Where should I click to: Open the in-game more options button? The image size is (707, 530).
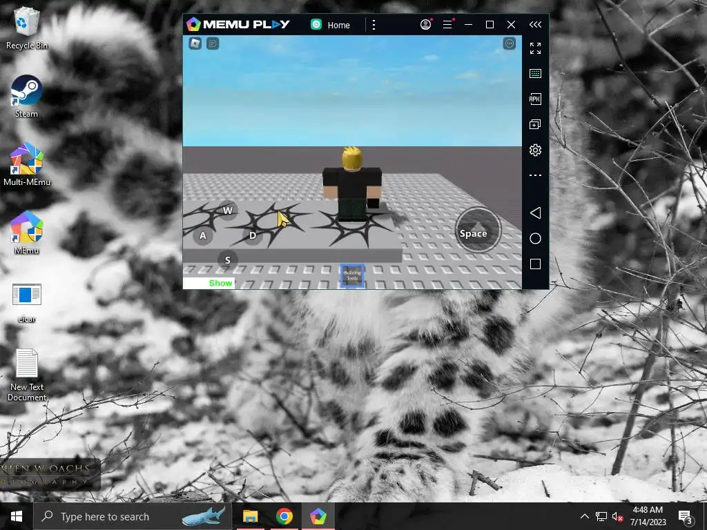point(509,43)
